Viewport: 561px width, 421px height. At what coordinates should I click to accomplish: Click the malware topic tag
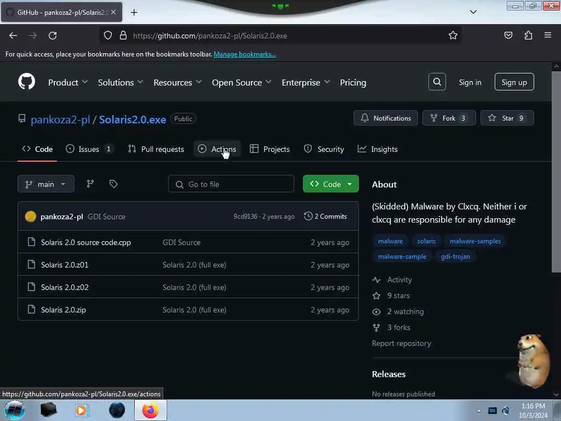pos(390,241)
